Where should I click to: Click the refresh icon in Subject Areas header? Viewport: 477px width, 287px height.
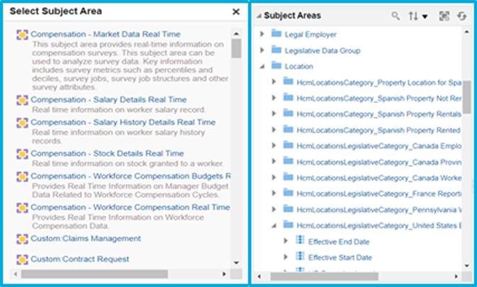[x=462, y=16]
